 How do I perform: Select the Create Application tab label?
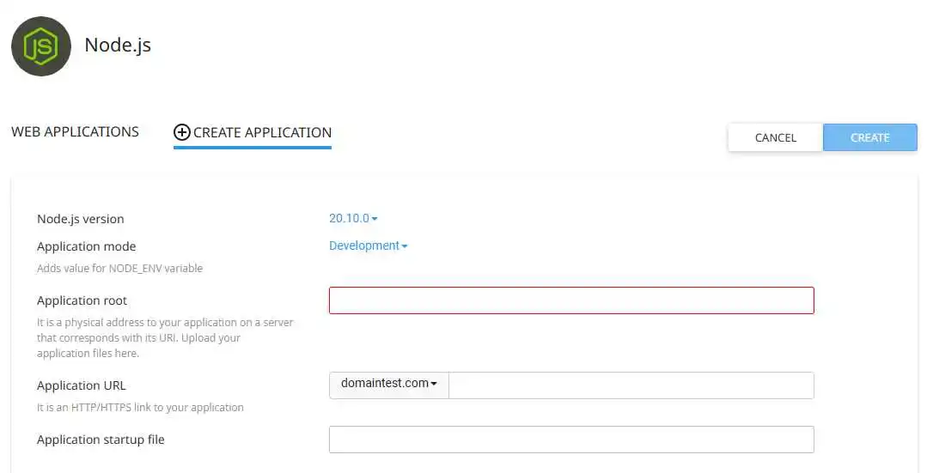(262, 132)
